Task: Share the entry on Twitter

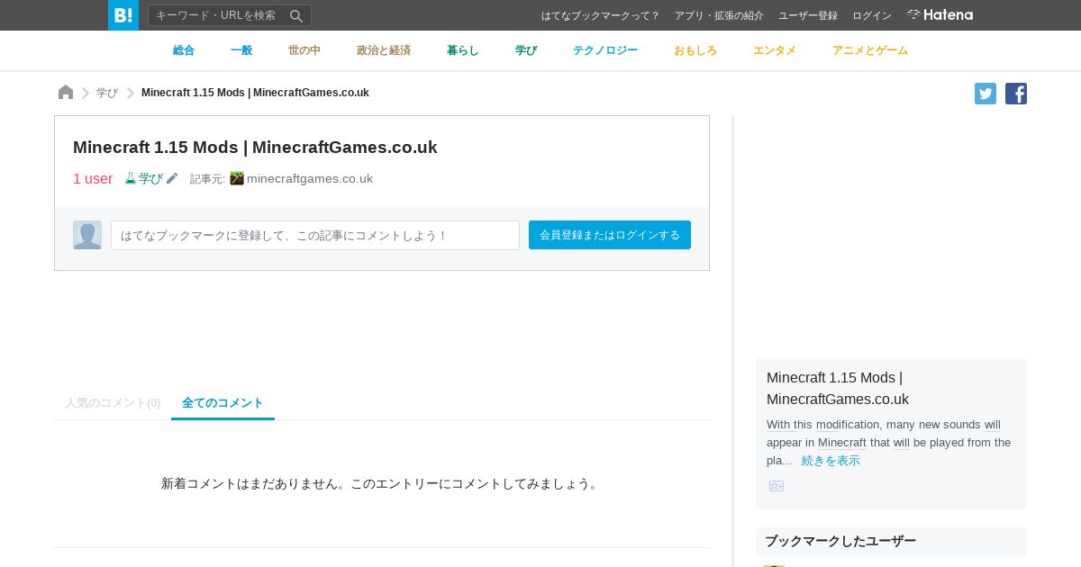Action: [x=986, y=94]
